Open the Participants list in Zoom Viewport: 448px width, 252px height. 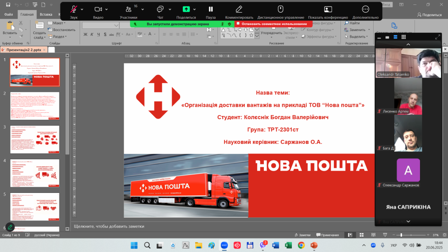(129, 12)
